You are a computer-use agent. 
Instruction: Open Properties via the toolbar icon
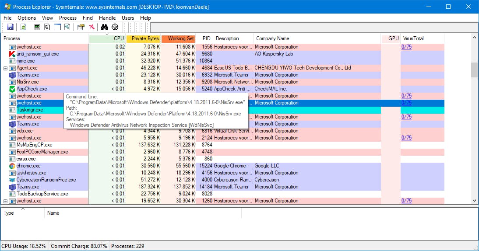pos(81,27)
